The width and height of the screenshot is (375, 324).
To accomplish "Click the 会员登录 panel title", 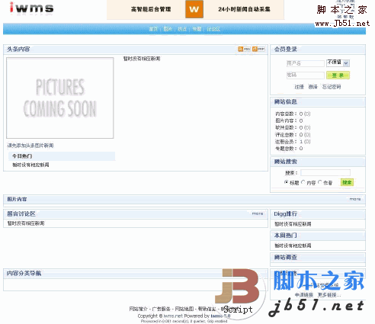I will 286,49.
